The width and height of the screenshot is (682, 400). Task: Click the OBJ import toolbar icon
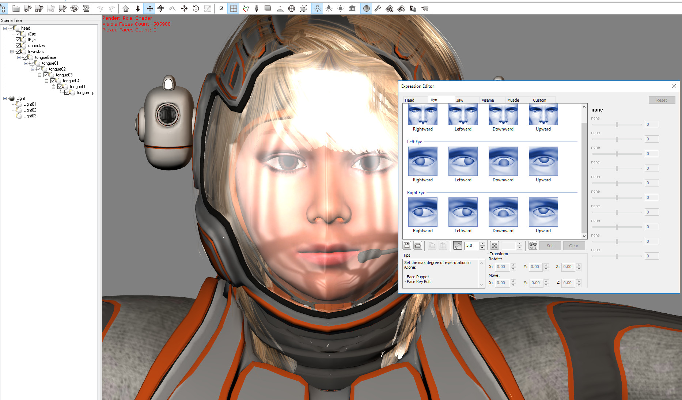62,8
